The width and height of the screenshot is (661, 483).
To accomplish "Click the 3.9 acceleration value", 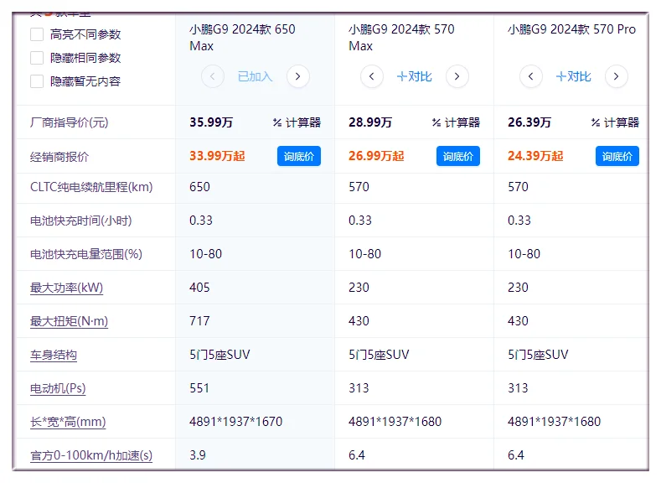I will point(198,455).
